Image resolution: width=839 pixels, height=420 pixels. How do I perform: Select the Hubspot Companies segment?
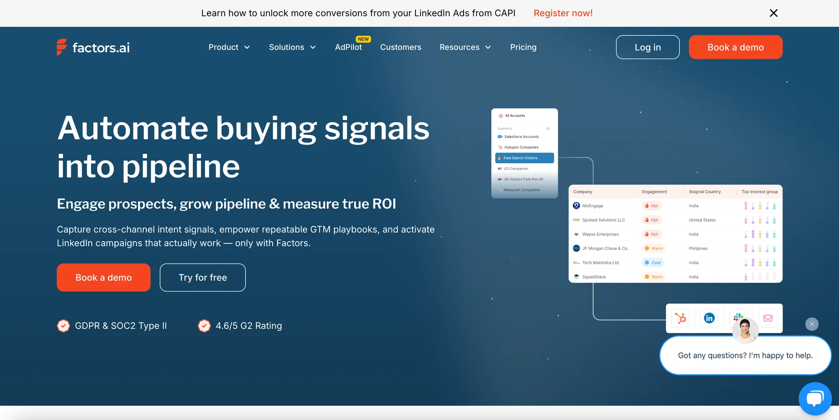coord(521,147)
